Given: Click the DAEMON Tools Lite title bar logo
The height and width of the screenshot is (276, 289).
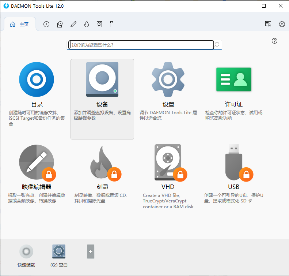Looking at the screenshot, I should [6, 6].
